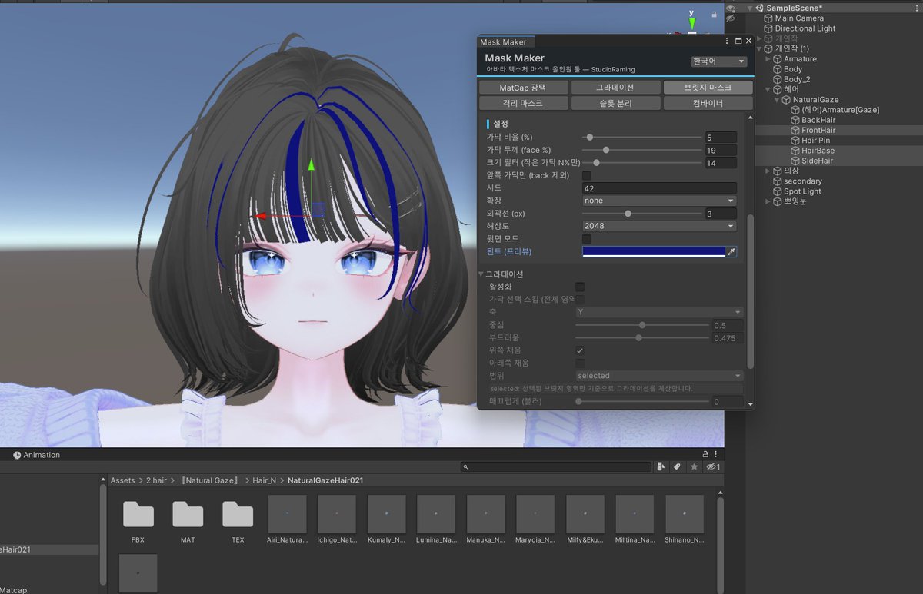Click the Main Camera cube icon
The width and height of the screenshot is (923, 594).
(x=768, y=18)
